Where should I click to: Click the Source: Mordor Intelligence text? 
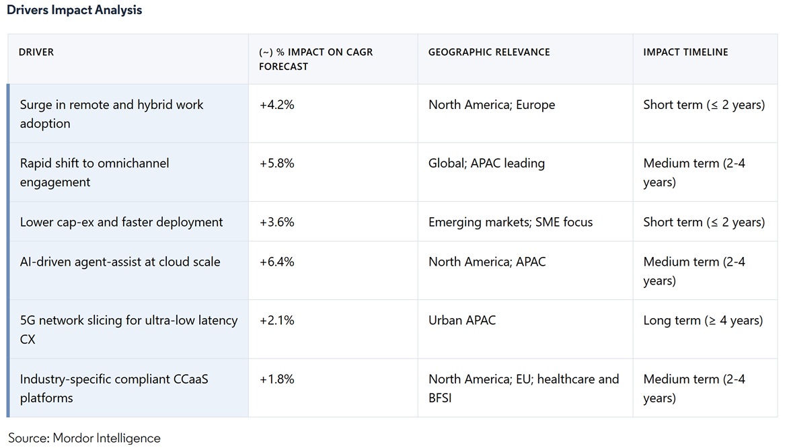(84, 439)
